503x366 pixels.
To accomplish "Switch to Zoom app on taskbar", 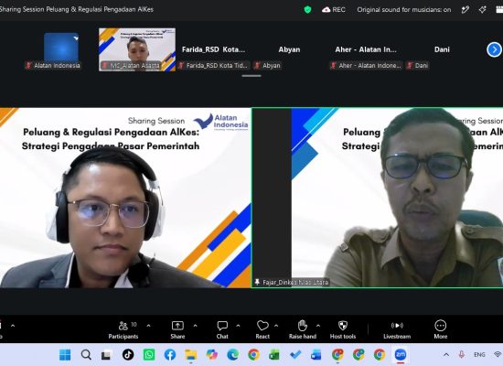I will 401,355.
